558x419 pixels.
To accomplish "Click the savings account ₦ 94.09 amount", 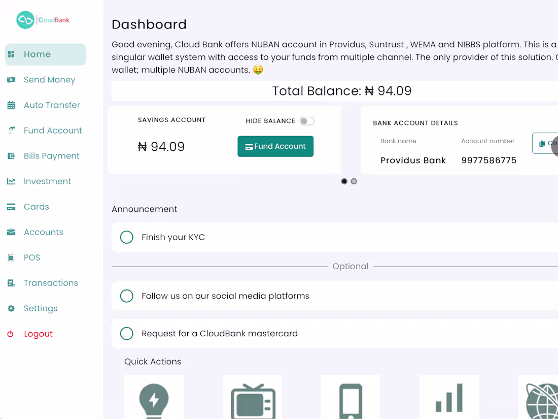I will point(161,147).
